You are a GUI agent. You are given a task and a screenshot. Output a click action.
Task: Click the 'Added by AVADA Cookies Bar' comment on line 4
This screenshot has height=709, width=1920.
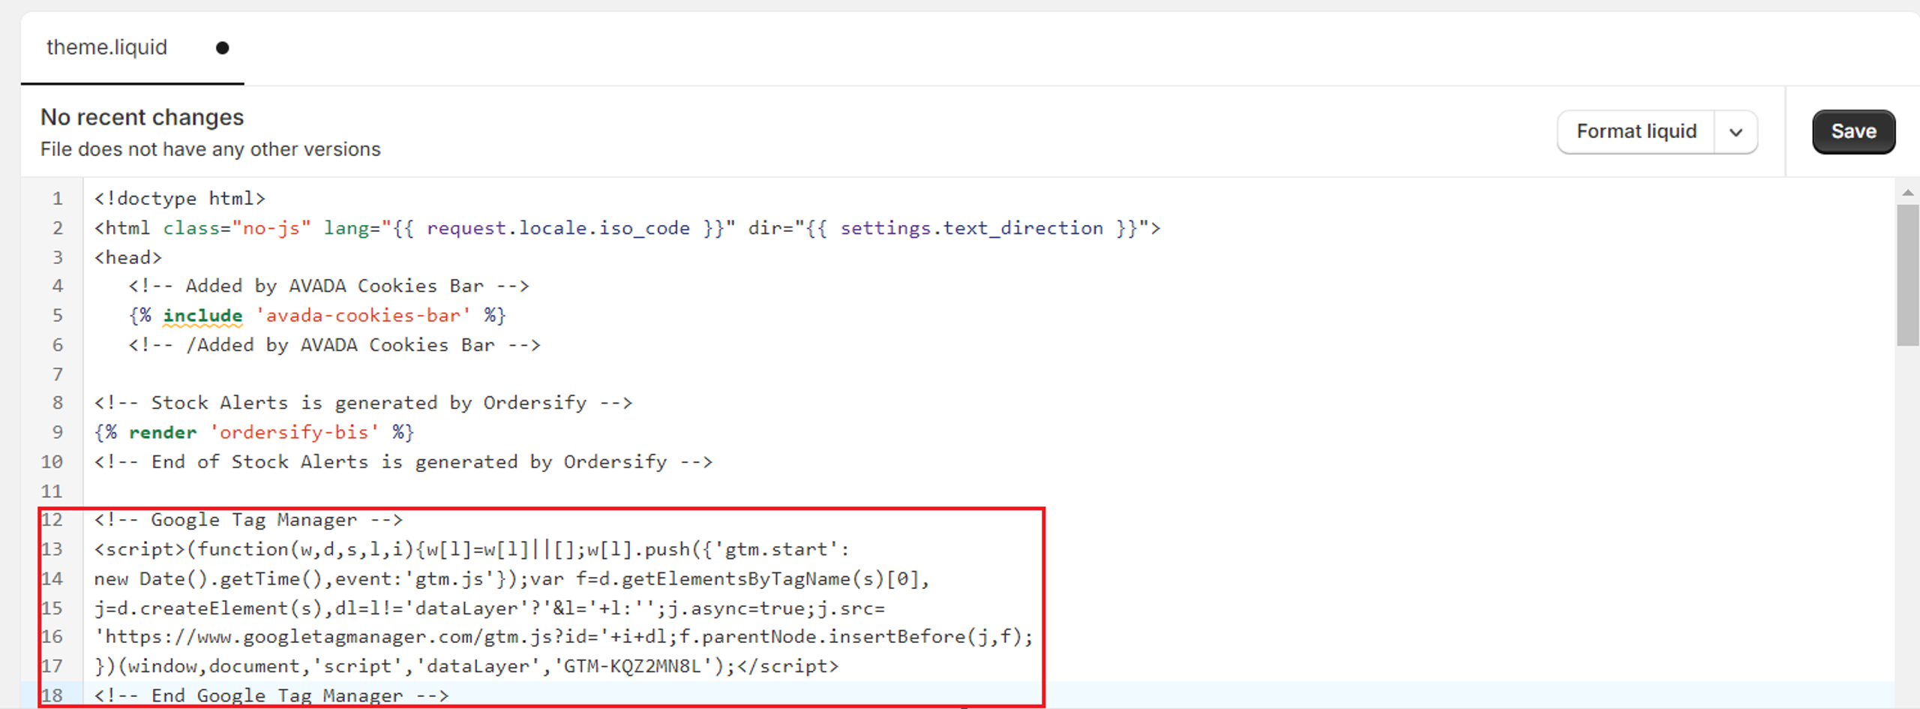click(328, 287)
